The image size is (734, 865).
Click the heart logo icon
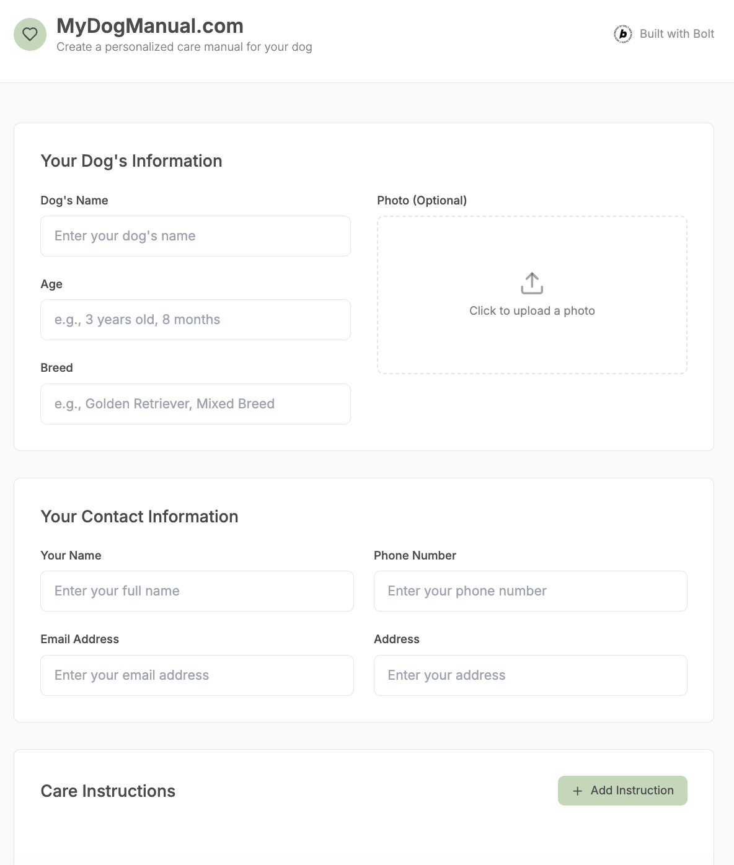(30, 34)
